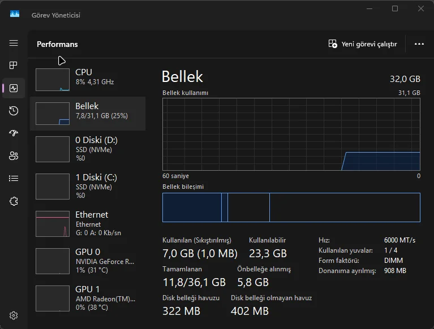Click the 402 MB non-paged pool value
The width and height of the screenshot is (434, 329).
[250, 311]
